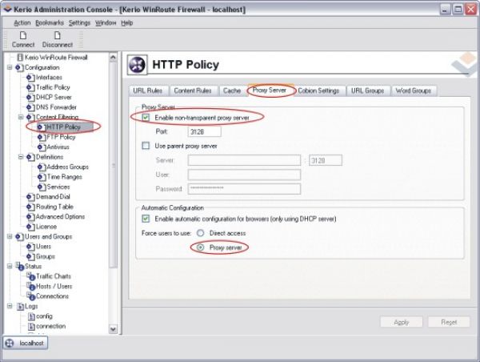The height and width of the screenshot is (362, 480).
Task: Click the Routing Table tree icon
Action: point(30,207)
